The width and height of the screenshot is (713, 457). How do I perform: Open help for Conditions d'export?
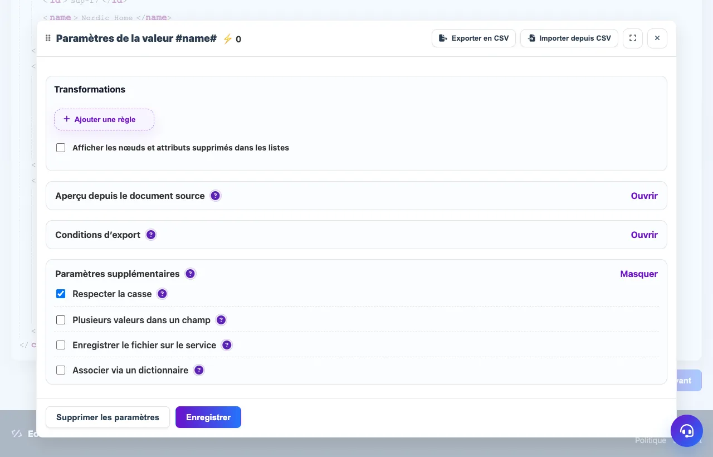pos(151,235)
